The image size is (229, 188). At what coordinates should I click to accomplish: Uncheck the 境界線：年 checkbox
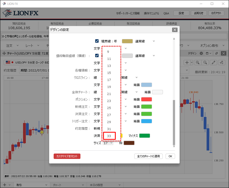97,41
